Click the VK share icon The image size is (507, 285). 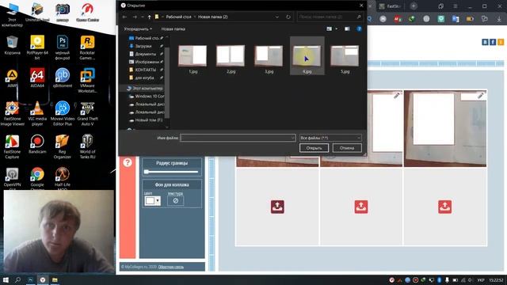point(485,42)
